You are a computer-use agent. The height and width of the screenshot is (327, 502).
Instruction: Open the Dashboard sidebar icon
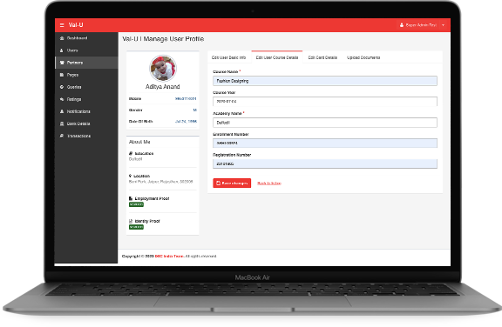point(62,38)
